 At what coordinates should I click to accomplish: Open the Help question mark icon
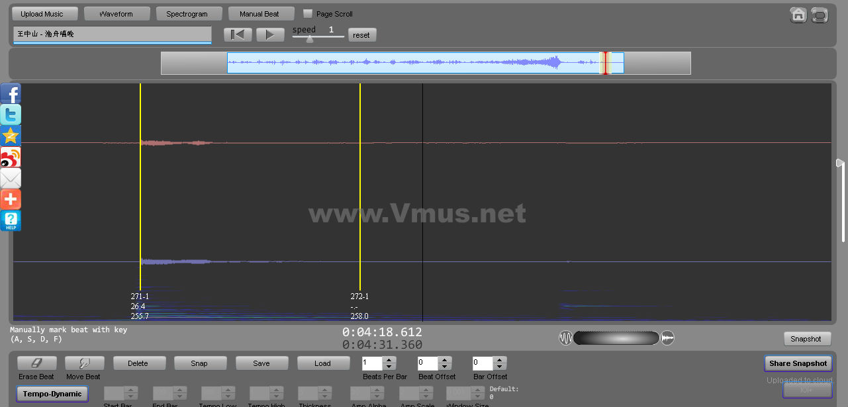pos(11,220)
